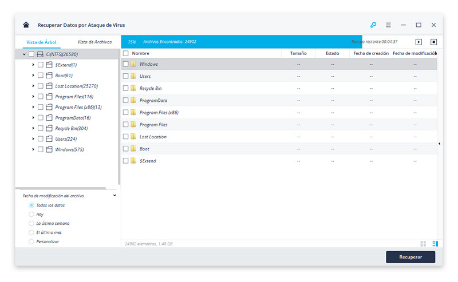Check the Nombre select-all checkbox
The image size is (458, 282).
point(125,53)
